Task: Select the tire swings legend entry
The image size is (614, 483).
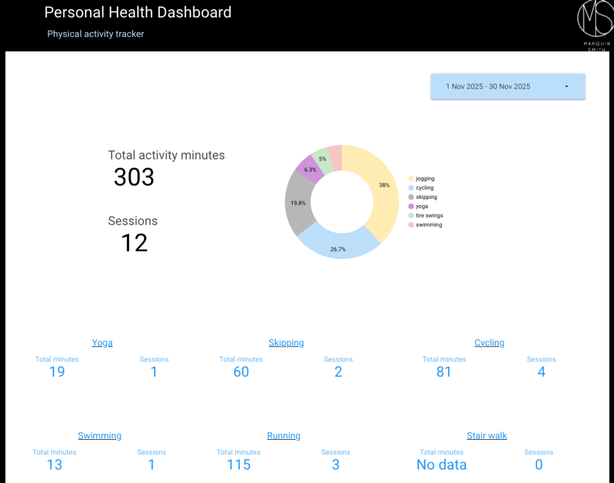Action: point(429,216)
